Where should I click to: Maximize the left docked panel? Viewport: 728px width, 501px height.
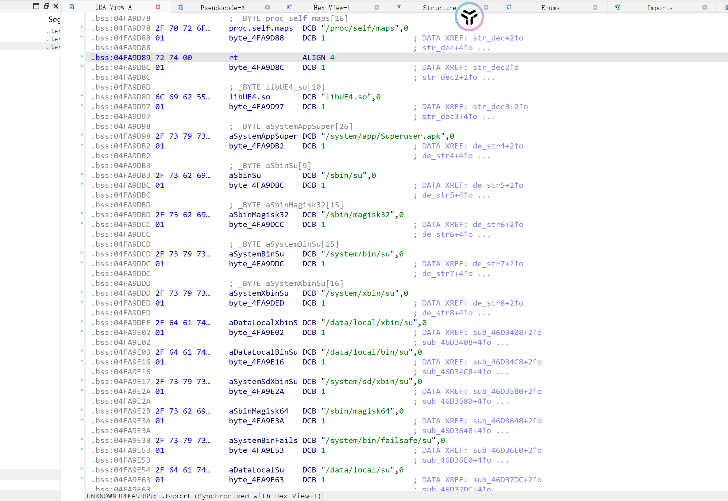[x=37, y=6]
